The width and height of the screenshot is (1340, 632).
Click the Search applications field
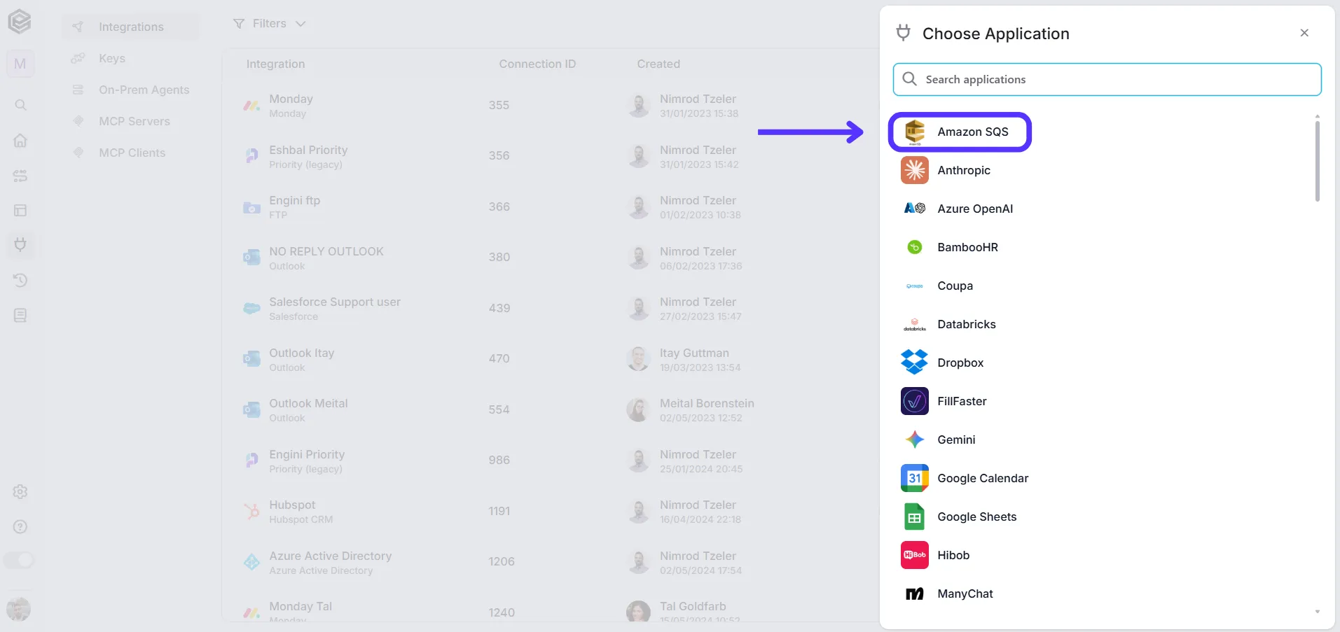coord(1107,79)
